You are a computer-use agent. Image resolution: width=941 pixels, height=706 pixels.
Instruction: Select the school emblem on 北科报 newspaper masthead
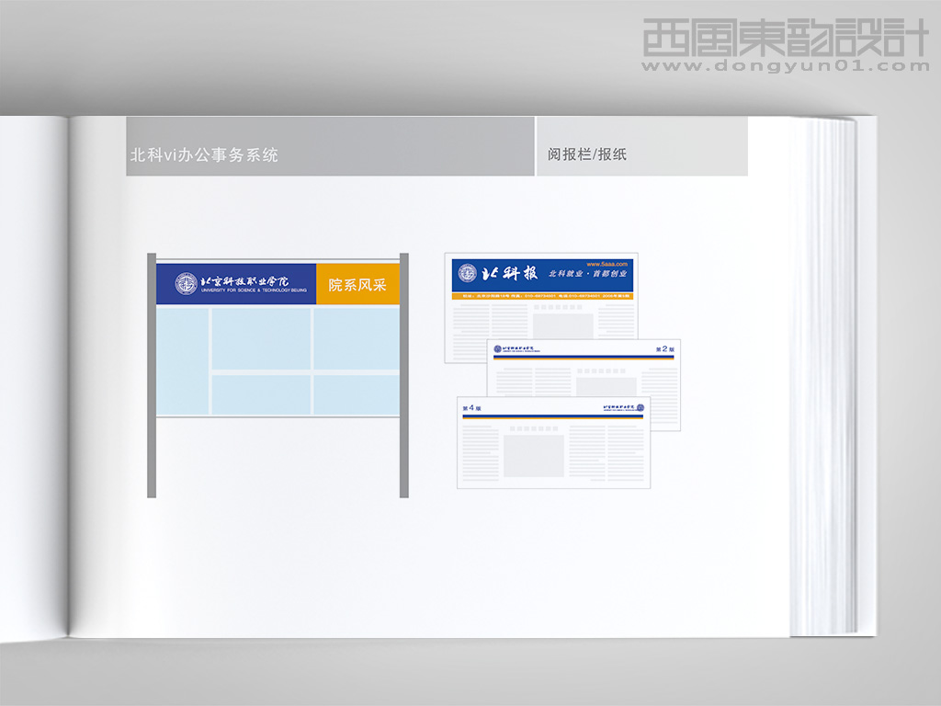point(467,273)
